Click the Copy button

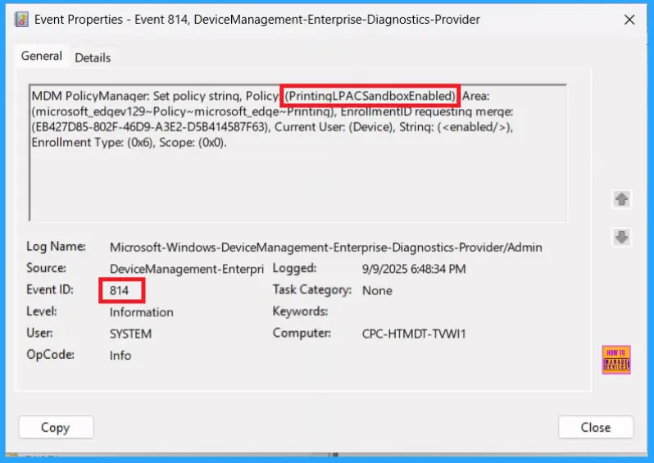[x=56, y=427]
